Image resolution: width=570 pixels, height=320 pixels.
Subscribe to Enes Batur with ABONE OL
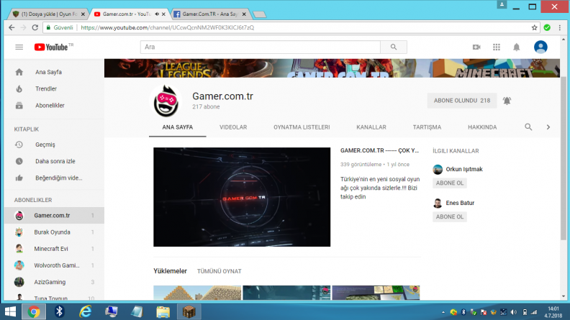point(450,217)
